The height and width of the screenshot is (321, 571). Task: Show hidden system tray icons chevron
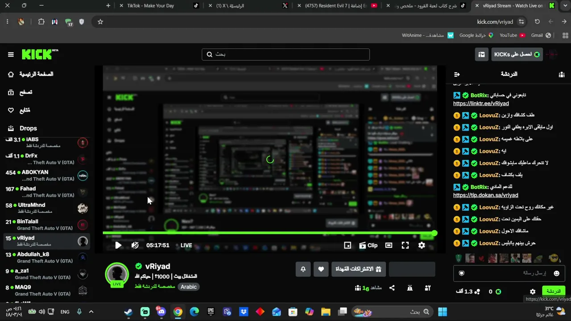pos(91,312)
